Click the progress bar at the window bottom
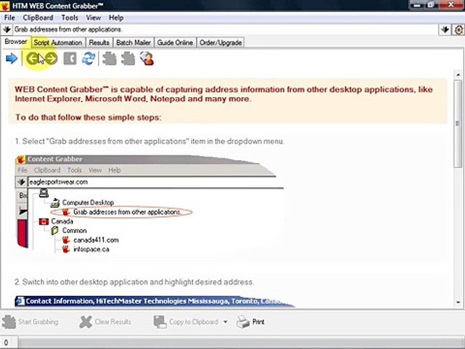Viewport: 465px width, 349px height. tap(241, 343)
